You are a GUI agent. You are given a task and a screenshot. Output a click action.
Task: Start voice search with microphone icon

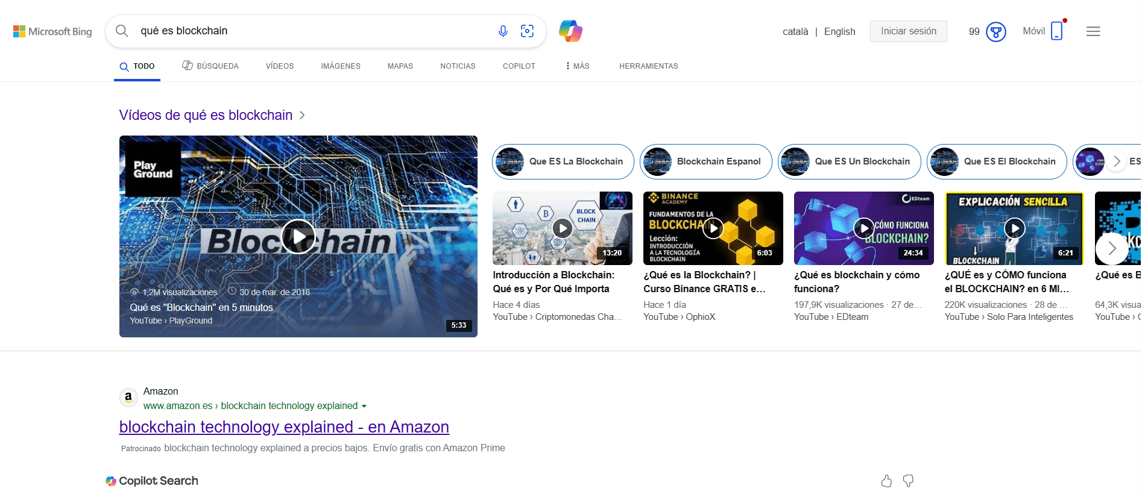(503, 31)
